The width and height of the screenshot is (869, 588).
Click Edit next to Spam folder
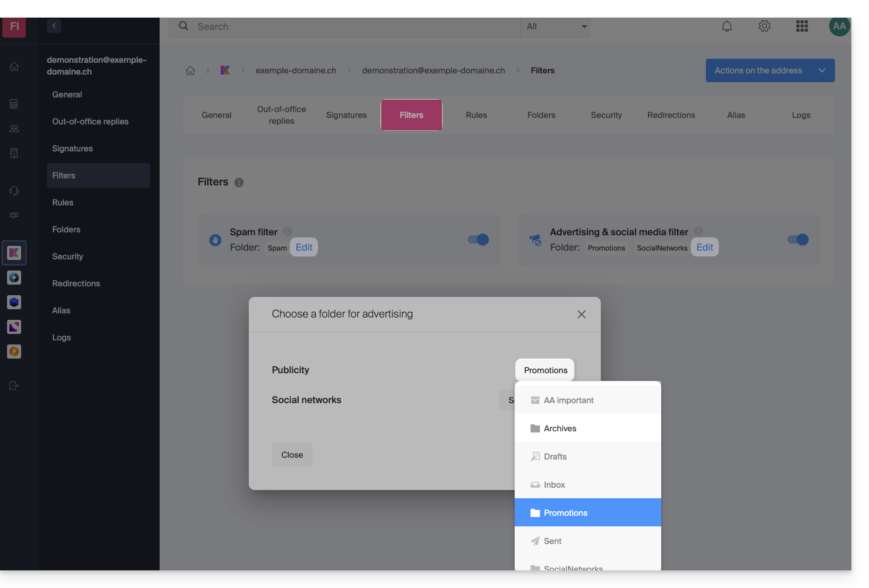pyautogui.click(x=304, y=247)
